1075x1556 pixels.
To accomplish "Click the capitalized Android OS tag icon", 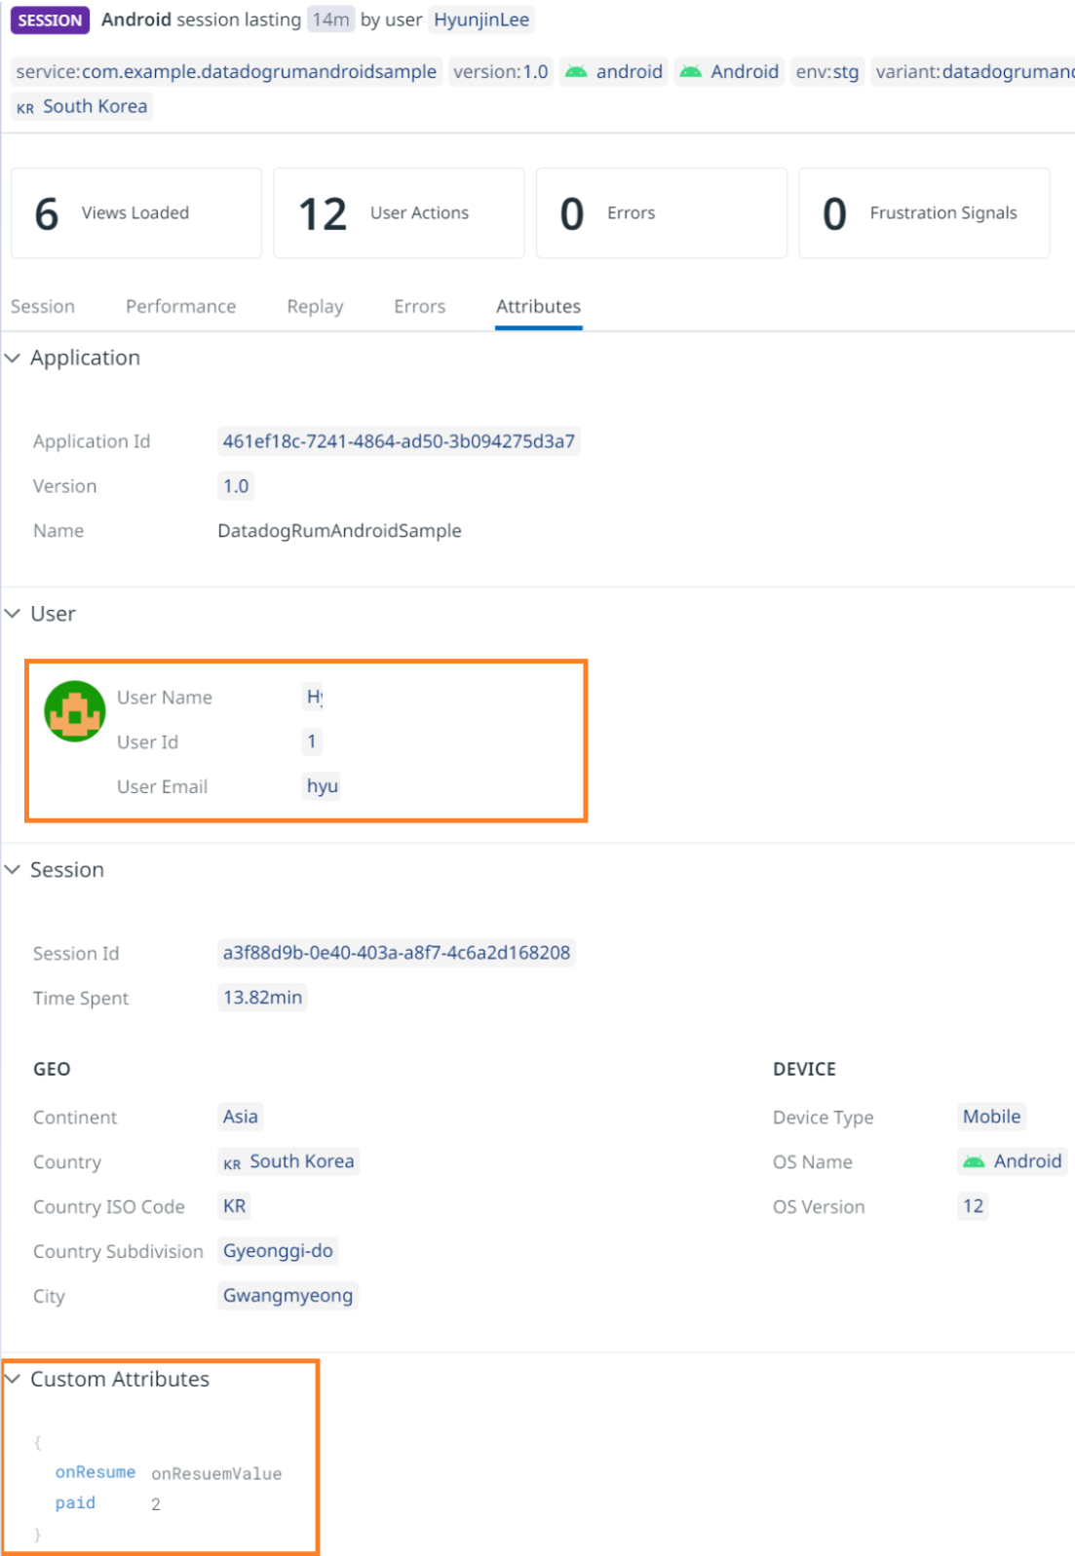I will pyautogui.click(x=691, y=72).
